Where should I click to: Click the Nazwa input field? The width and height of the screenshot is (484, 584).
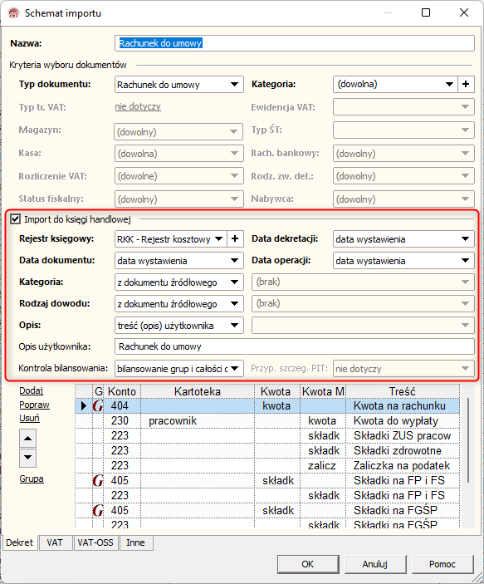pyautogui.click(x=295, y=43)
